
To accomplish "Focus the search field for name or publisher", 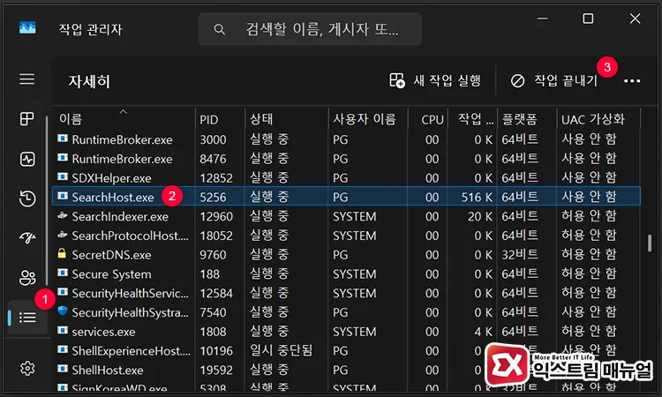I will (310, 29).
